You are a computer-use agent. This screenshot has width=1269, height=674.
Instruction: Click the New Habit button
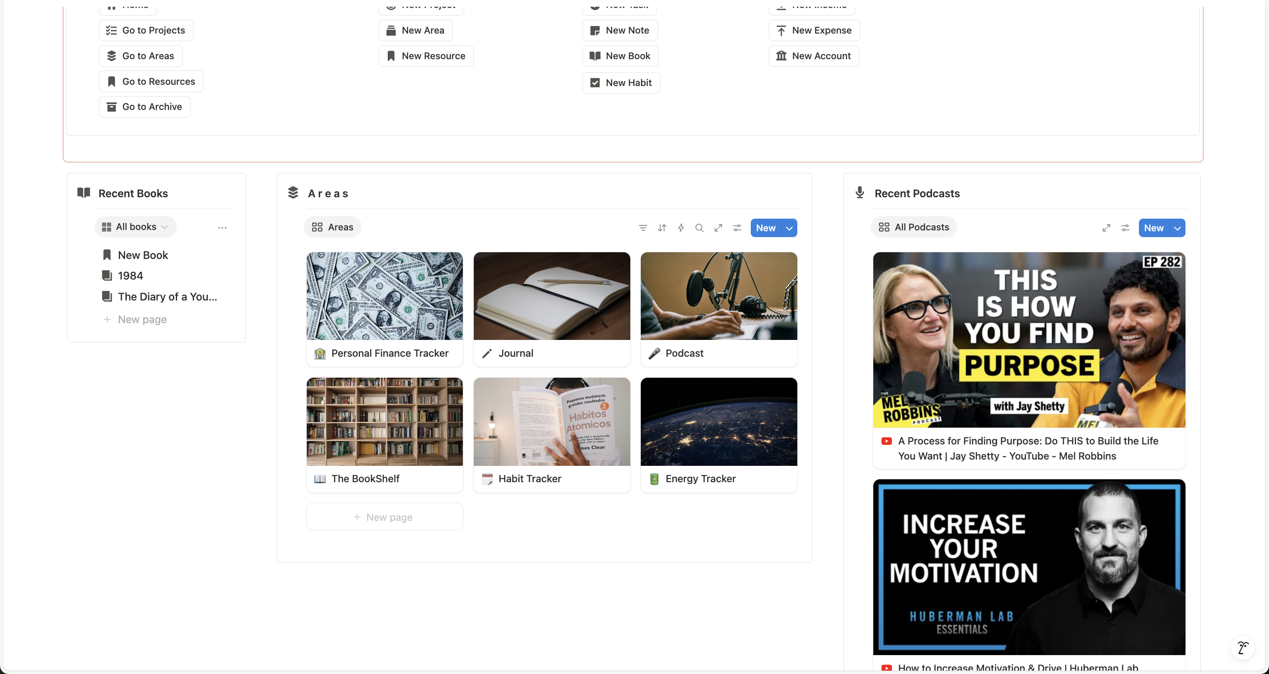[621, 83]
